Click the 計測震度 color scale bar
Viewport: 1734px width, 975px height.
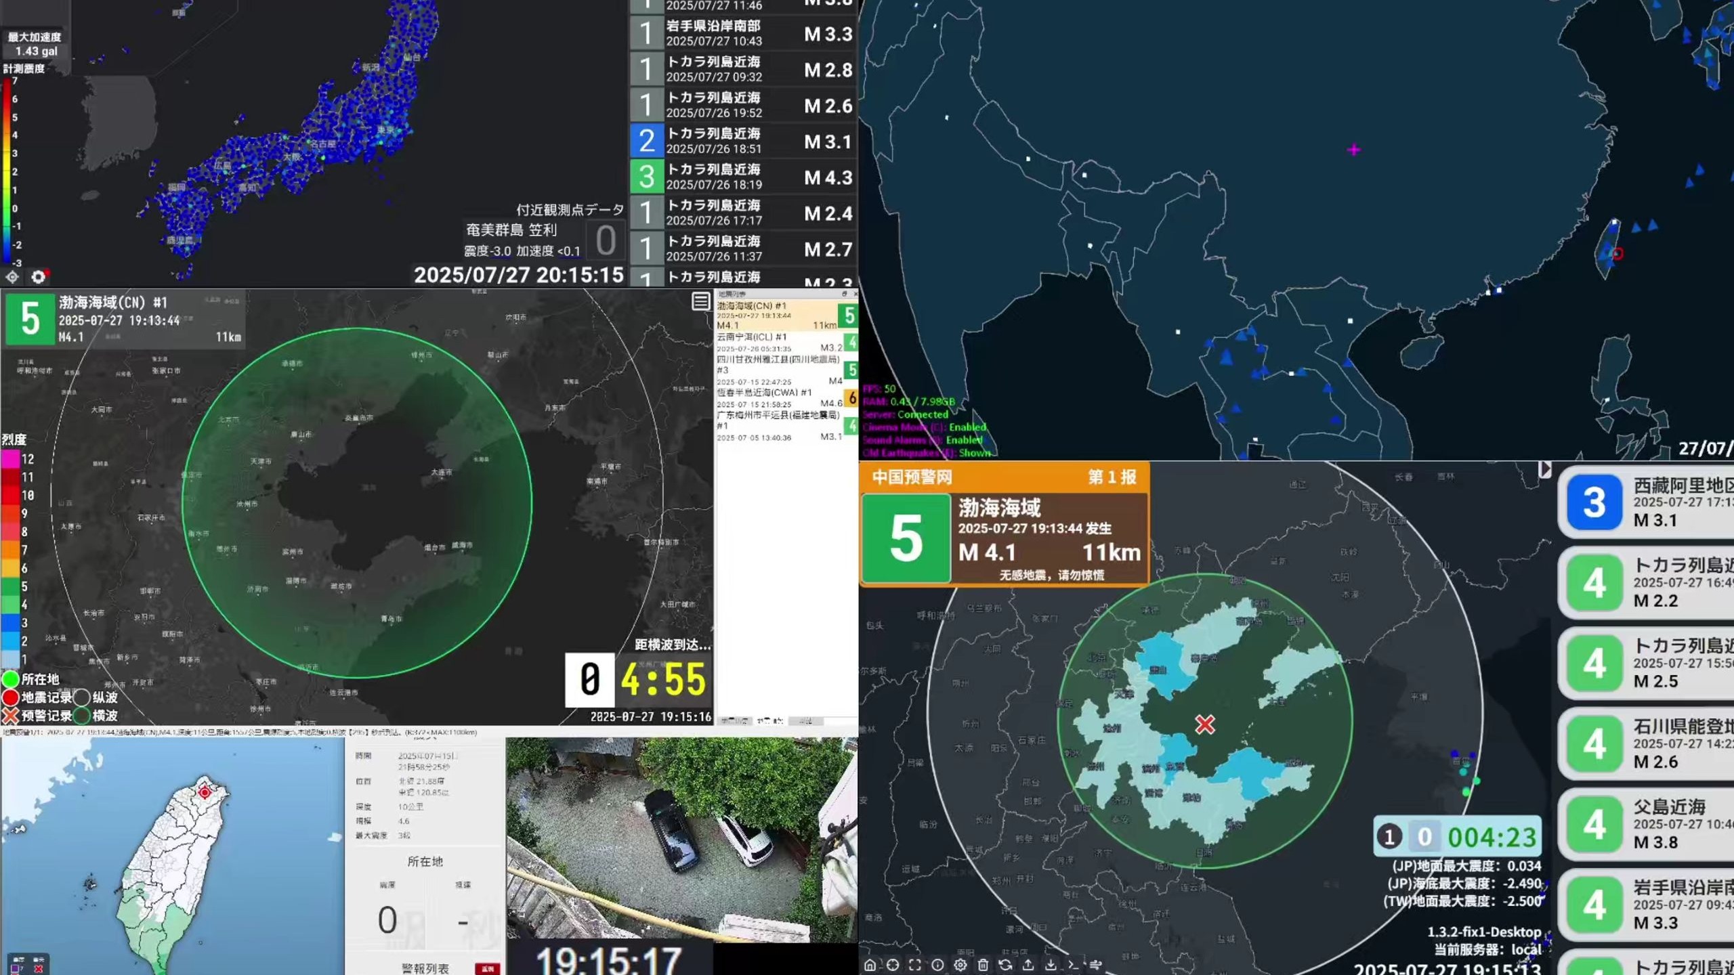tap(6, 172)
